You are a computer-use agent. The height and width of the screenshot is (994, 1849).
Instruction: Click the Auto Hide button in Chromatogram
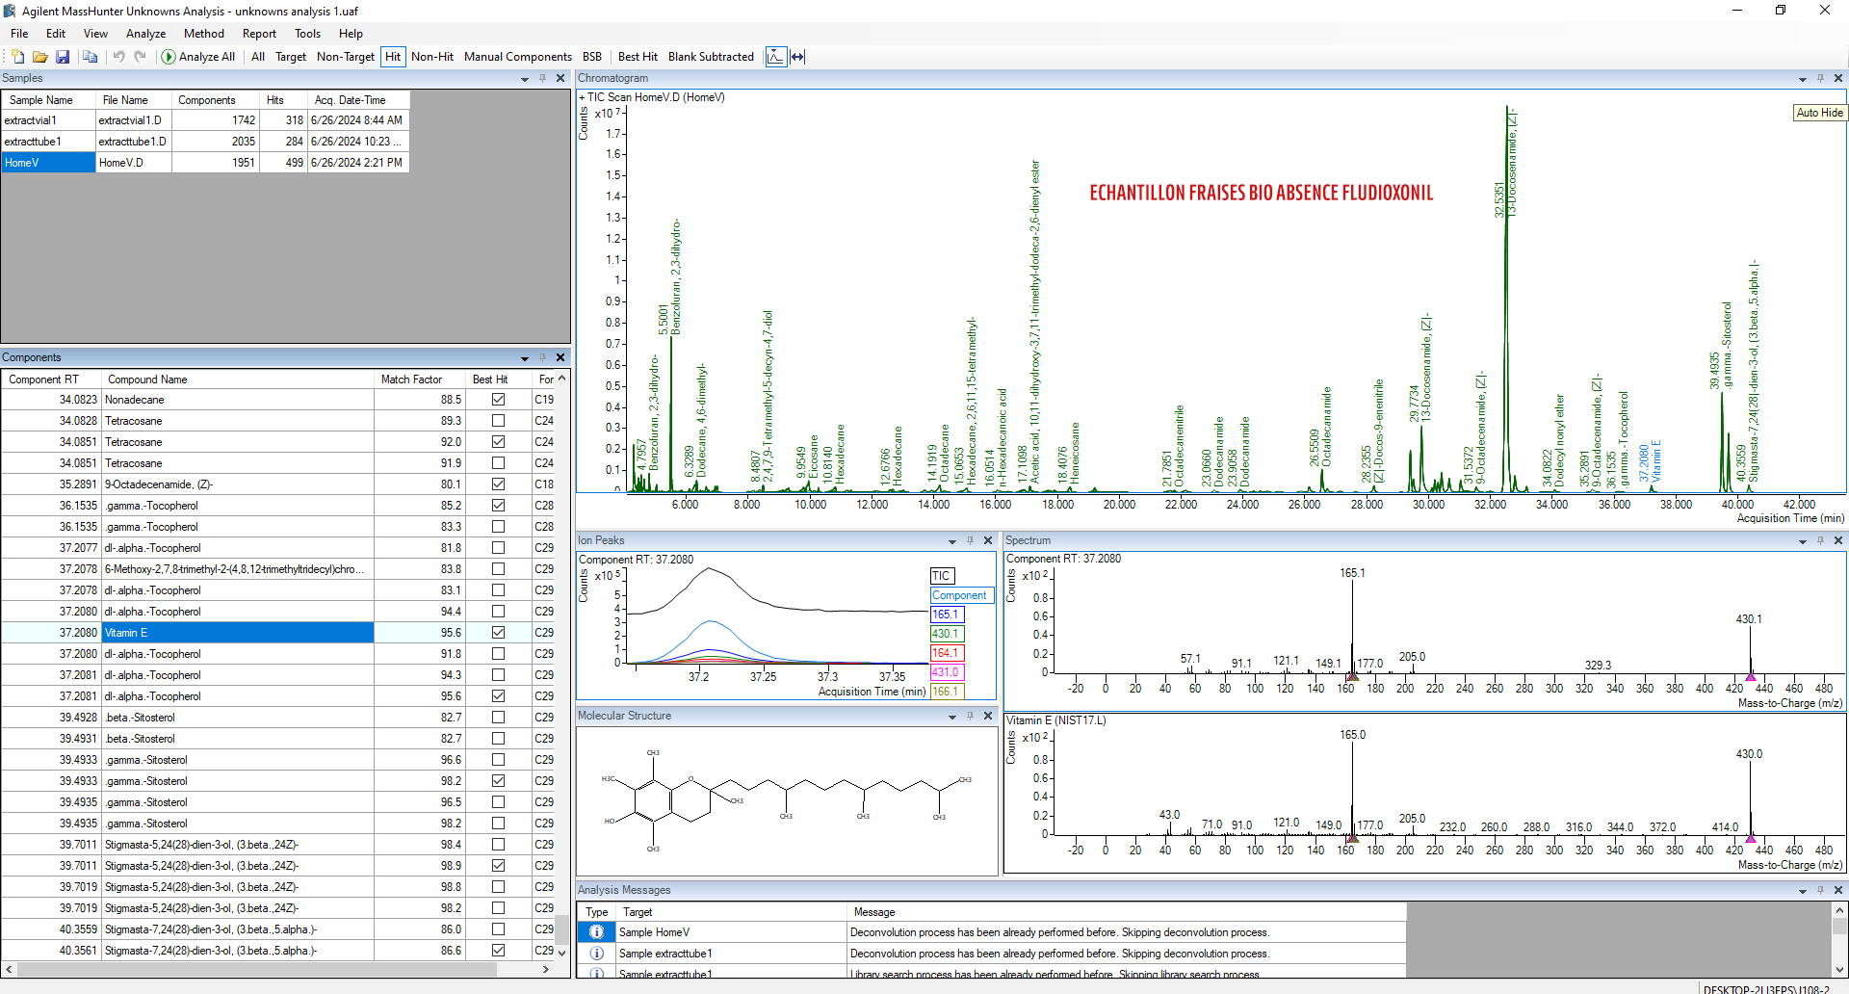point(1819,113)
